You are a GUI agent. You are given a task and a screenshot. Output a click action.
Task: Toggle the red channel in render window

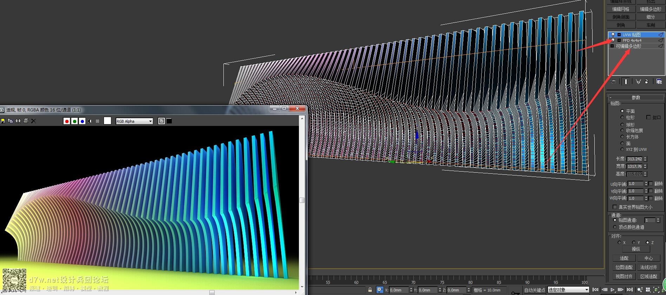click(67, 121)
